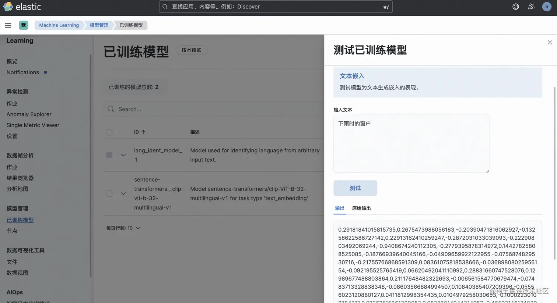
Task: Open the main navigation hamburger menu
Action: point(8,25)
